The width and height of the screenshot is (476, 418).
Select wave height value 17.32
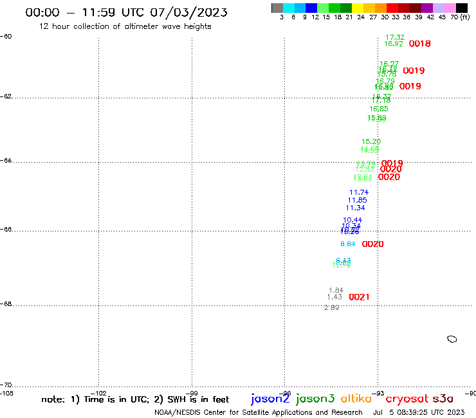click(395, 37)
